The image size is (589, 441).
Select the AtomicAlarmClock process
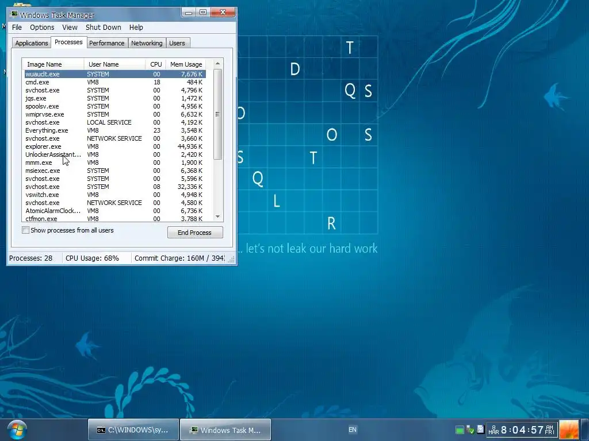[115, 211]
